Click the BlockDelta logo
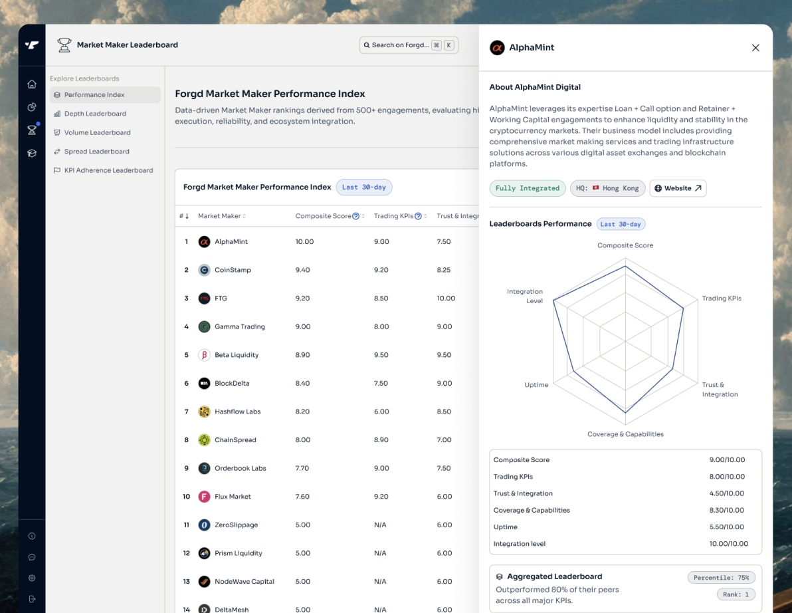The image size is (792, 613). click(x=204, y=383)
